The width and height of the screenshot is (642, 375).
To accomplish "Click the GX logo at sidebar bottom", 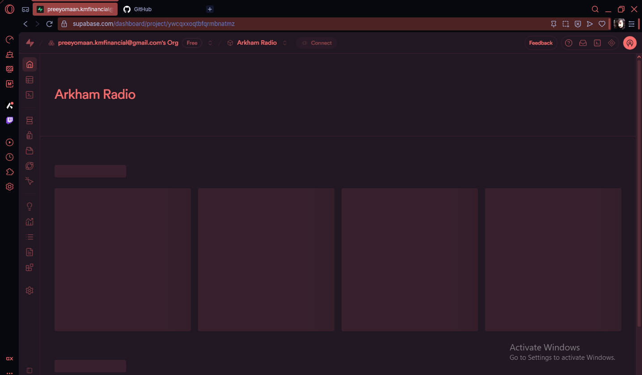I will pos(9,359).
